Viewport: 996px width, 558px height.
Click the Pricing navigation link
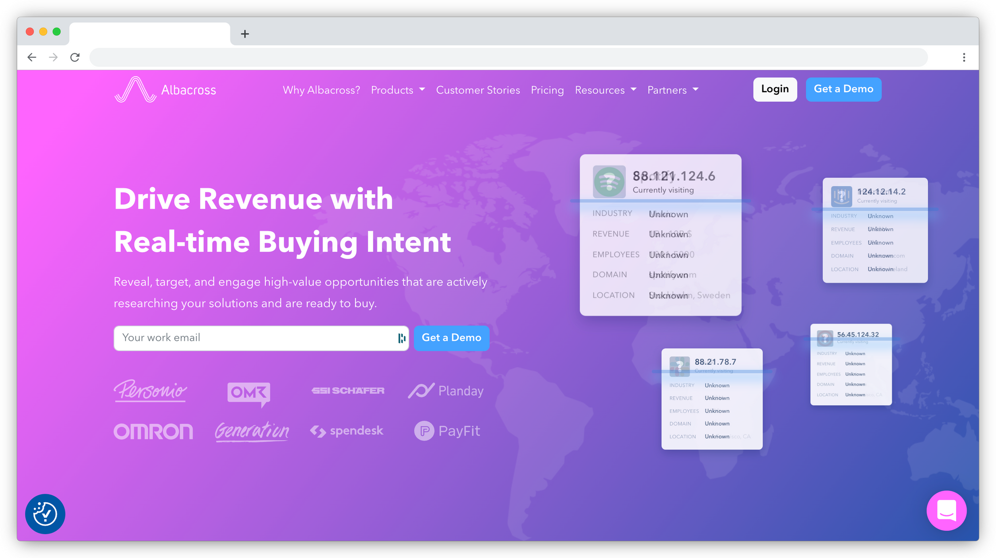[547, 90]
